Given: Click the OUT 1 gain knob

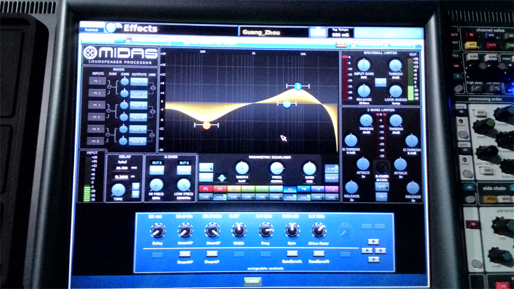Looking at the screenshot, I should point(125,82).
